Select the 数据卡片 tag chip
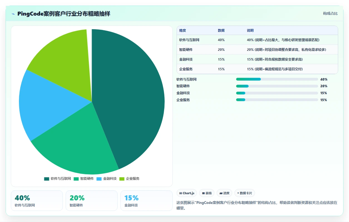 click(245, 193)
